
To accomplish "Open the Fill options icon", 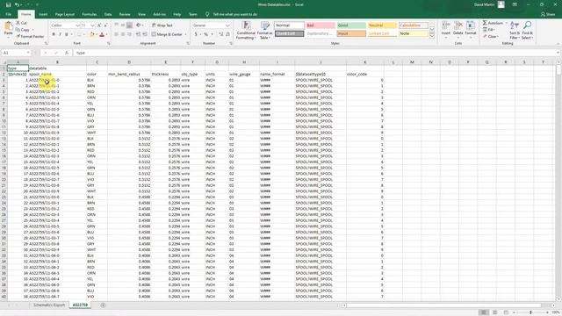I will pyautogui.click(x=485, y=30).
